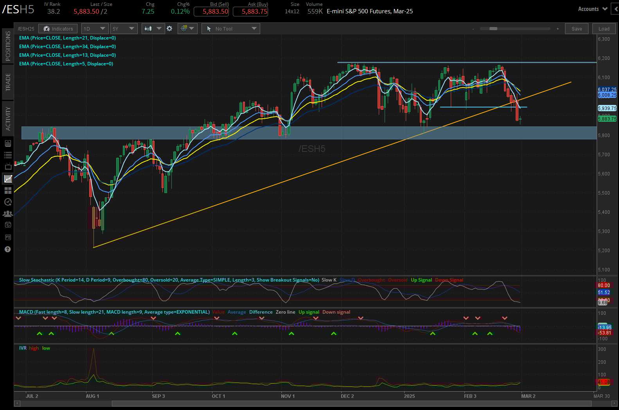Click the chart zoom slider handle
This screenshot has height=410, width=619.
tap(493, 29)
